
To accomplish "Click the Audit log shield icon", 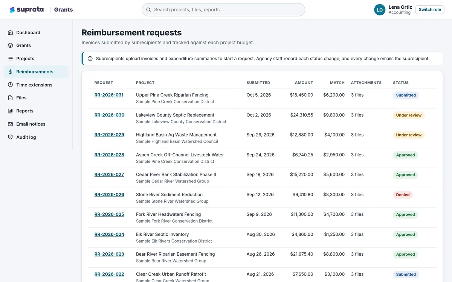I will tap(11, 137).
